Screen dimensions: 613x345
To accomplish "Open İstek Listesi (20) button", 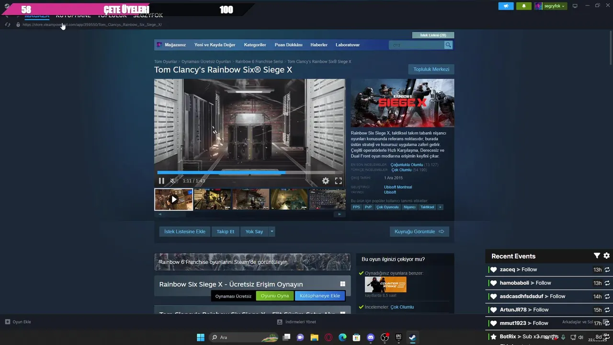I will coord(433,35).
